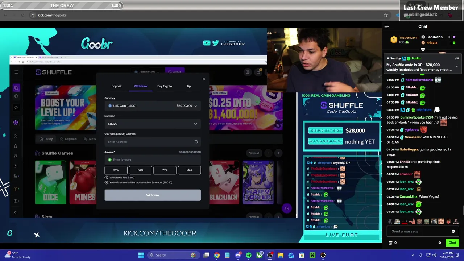Viewport: 464px width, 261px height.
Task: Click next arrow in Shuffle Games row
Action: (x=278, y=153)
